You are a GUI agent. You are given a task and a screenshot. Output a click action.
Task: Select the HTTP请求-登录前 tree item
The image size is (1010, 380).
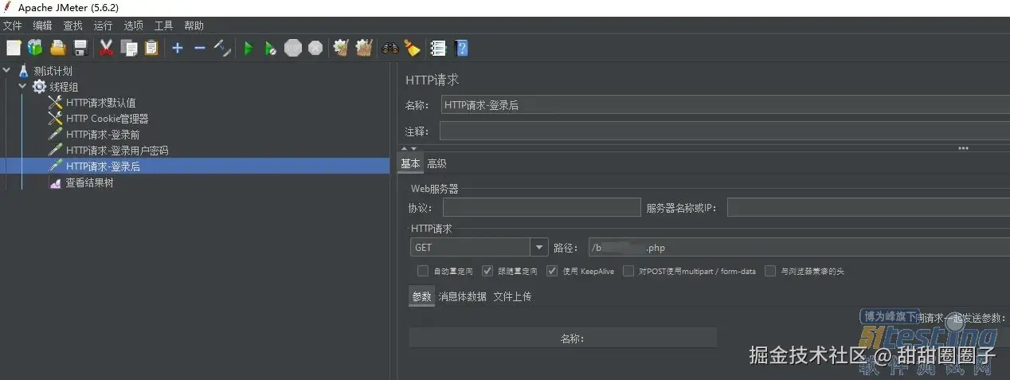103,135
